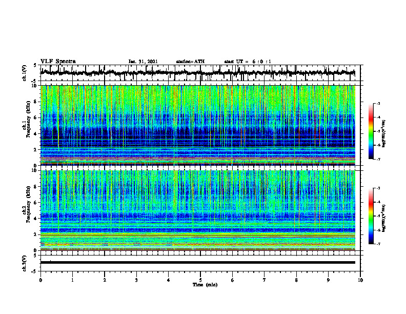Click the "station=ATH" header label
Viewport: 406px width, 314px height.
tap(190, 62)
